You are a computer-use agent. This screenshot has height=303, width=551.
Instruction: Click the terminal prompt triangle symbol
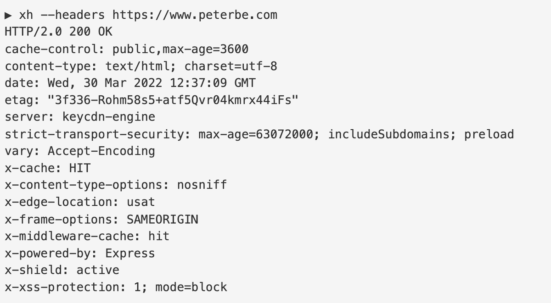point(8,15)
